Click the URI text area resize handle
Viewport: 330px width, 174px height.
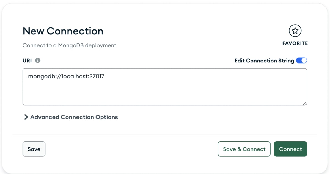click(305, 103)
